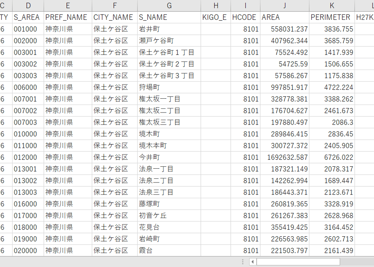
Task: Select column E header
Action: (x=68, y=6)
